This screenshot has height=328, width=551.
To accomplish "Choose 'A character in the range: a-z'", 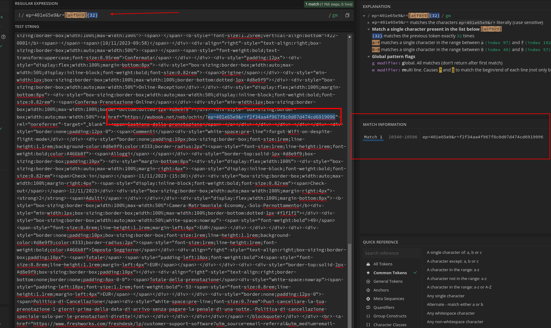I will click(x=453, y=270).
